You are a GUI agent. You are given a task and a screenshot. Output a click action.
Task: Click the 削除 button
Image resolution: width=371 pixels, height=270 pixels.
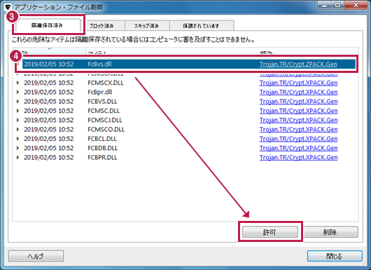point(330,232)
